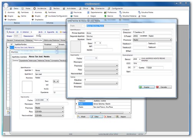This screenshot has width=193, height=138.
Task: Expand Profesion dropdown in Varios section
Action: coord(117,83)
